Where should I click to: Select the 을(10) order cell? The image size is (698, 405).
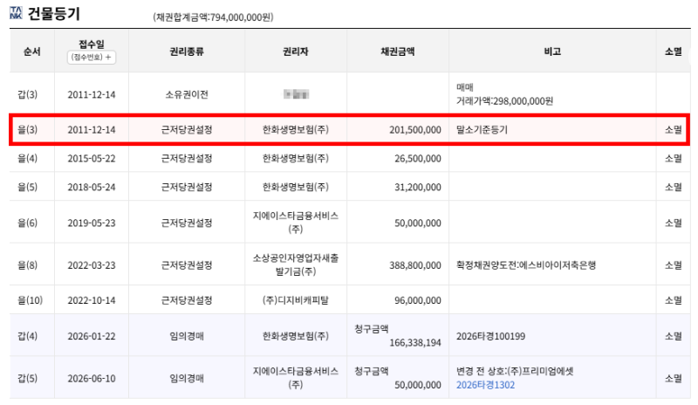pyautogui.click(x=30, y=300)
